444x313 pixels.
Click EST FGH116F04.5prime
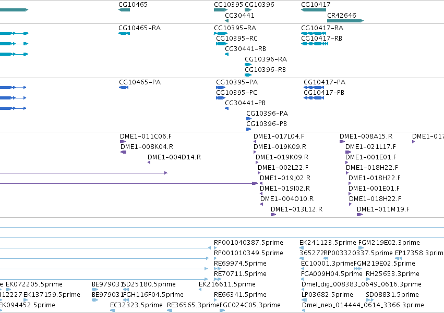click(153, 295)
